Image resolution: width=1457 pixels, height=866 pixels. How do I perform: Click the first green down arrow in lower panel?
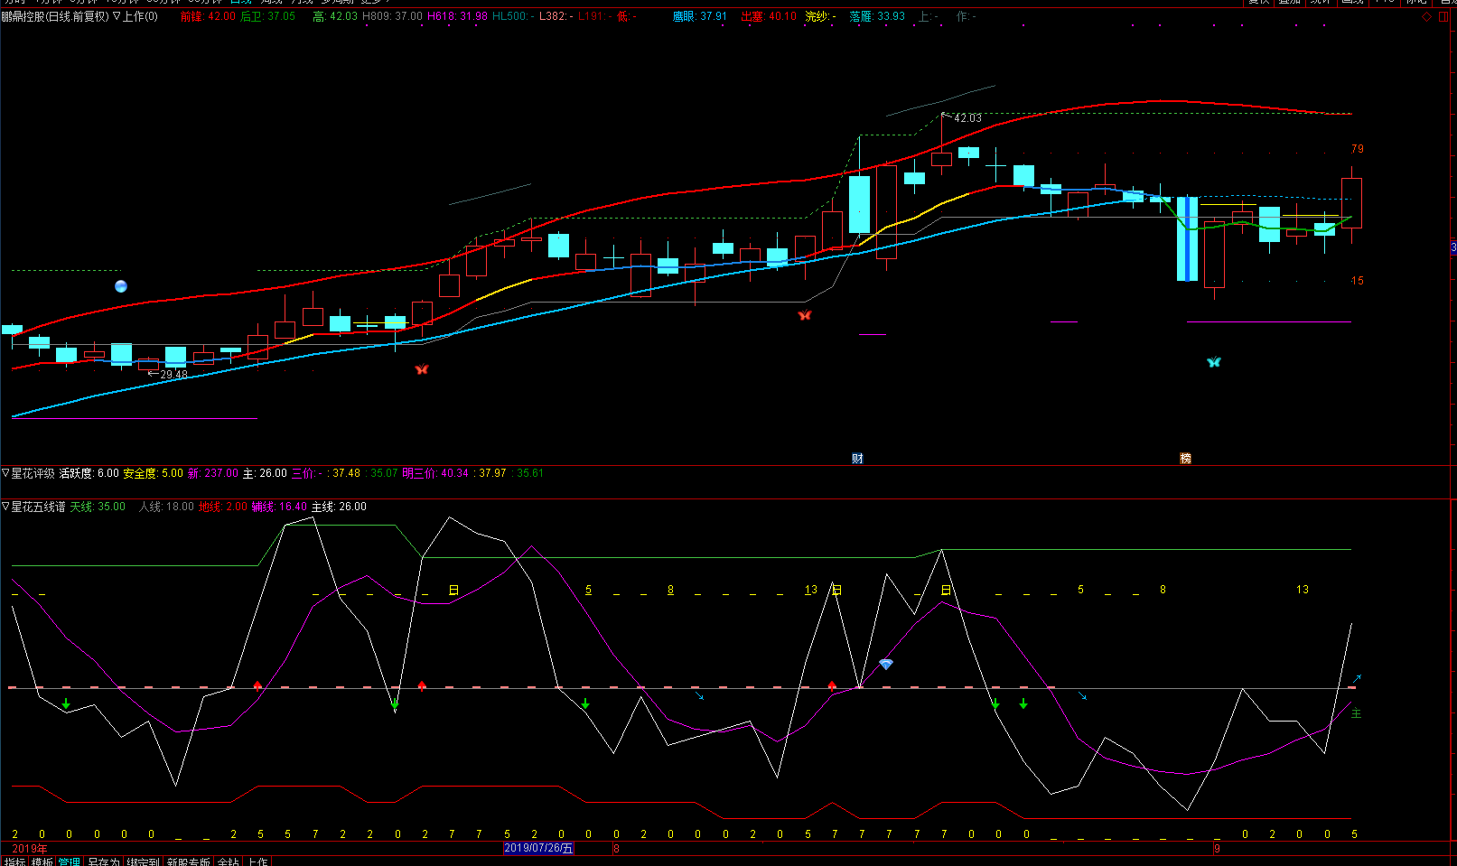(66, 703)
